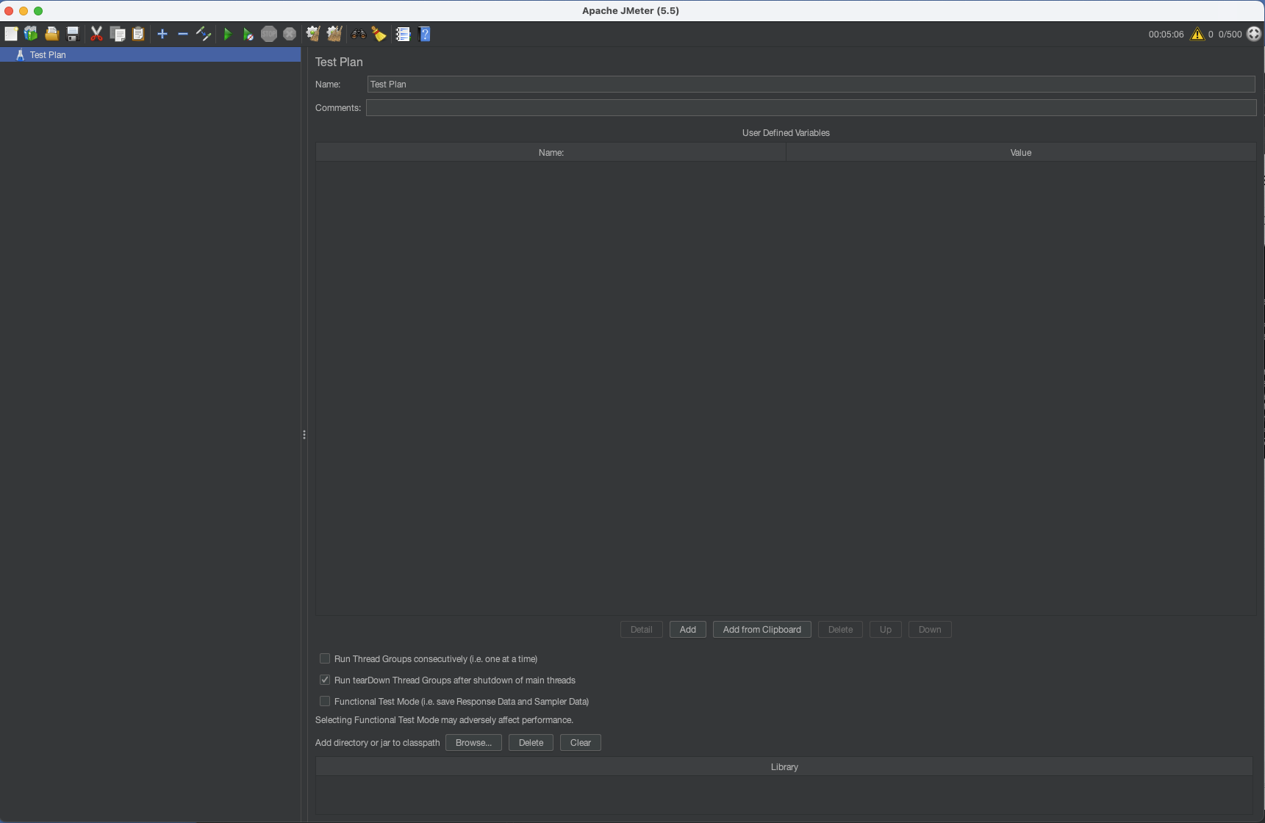Image resolution: width=1265 pixels, height=823 pixels.
Task: Click the Open file folder icon
Action: pyautogui.click(x=51, y=34)
